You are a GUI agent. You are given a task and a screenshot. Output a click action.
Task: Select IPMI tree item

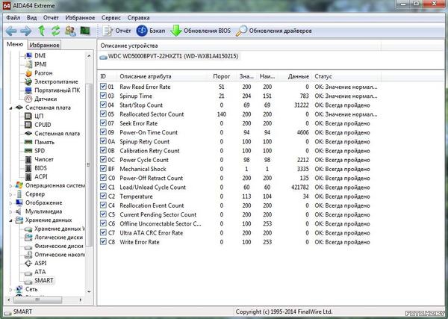[40, 64]
